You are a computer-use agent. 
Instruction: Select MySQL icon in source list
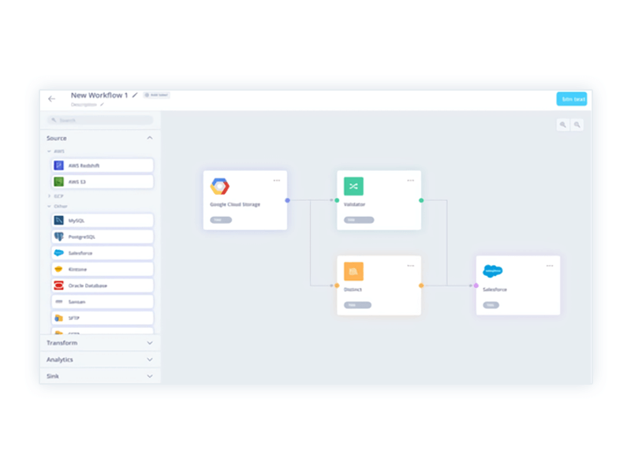pyautogui.click(x=58, y=221)
